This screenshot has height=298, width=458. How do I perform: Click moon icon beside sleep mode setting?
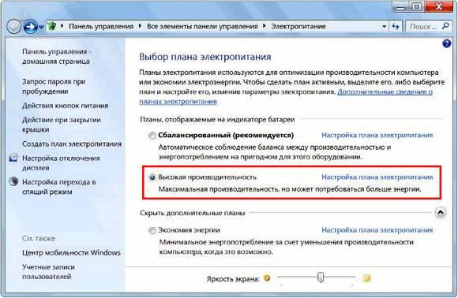click(13, 181)
